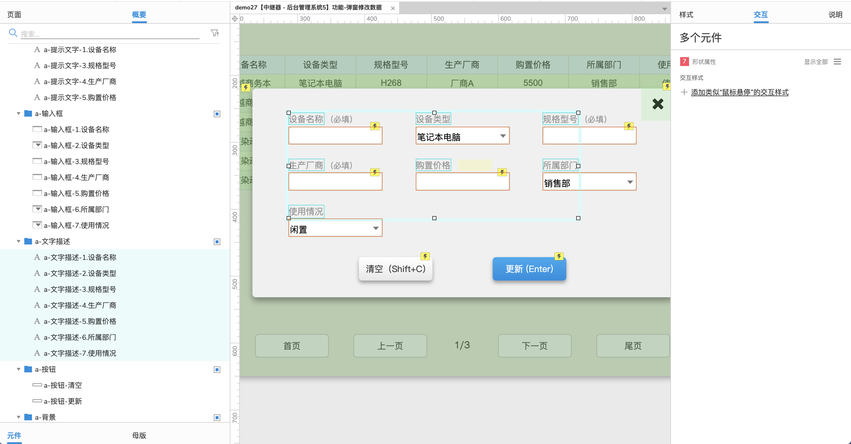Click the 显示全部 link
Image resolution: width=851 pixels, height=444 pixels.
point(816,62)
